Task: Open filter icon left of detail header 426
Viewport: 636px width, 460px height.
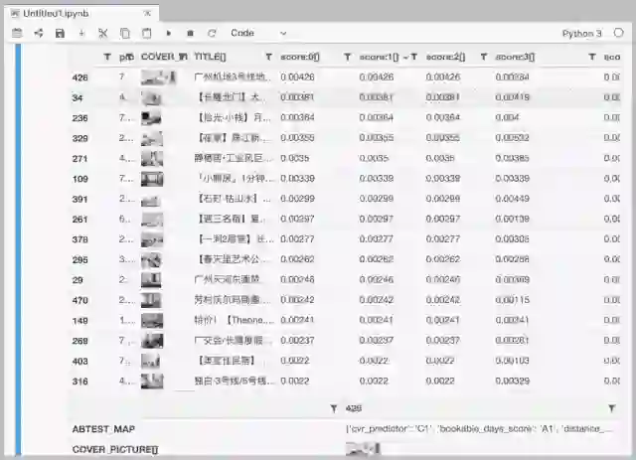Action: click(x=334, y=408)
